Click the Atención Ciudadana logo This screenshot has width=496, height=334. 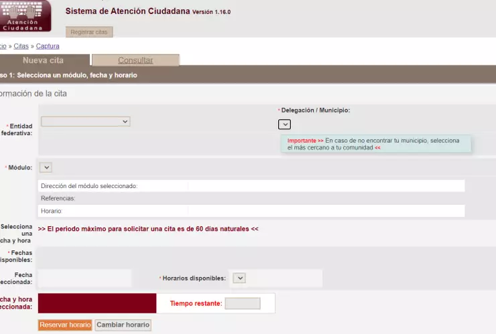(x=25, y=15)
